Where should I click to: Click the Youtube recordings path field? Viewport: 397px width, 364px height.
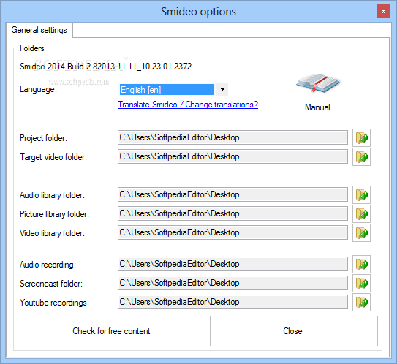point(232,302)
